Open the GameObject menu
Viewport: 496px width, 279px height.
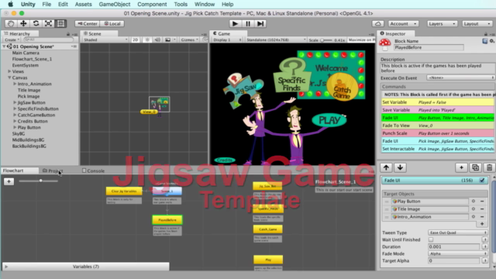115,4
